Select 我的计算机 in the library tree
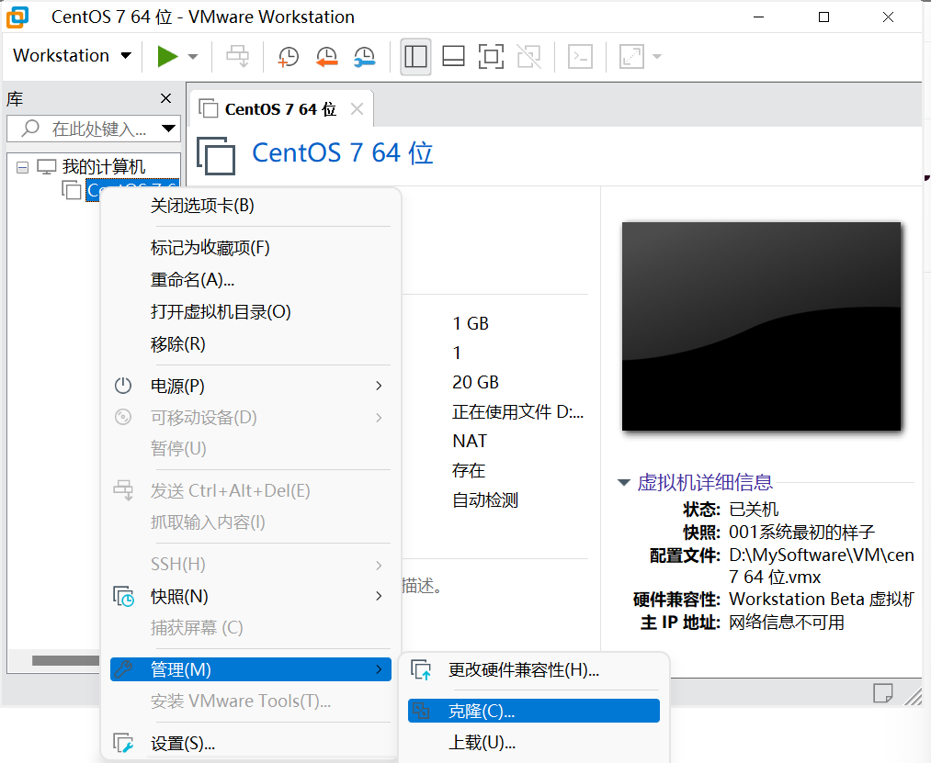 click(x=103, y=167)
